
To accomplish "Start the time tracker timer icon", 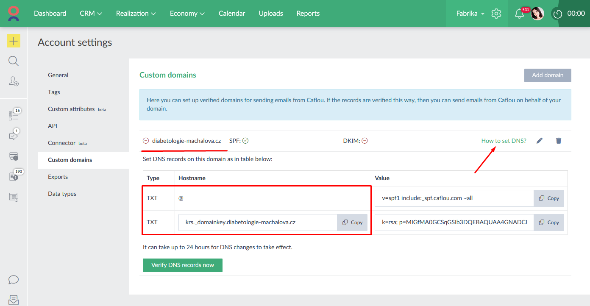I will click(x=558, y=14).
